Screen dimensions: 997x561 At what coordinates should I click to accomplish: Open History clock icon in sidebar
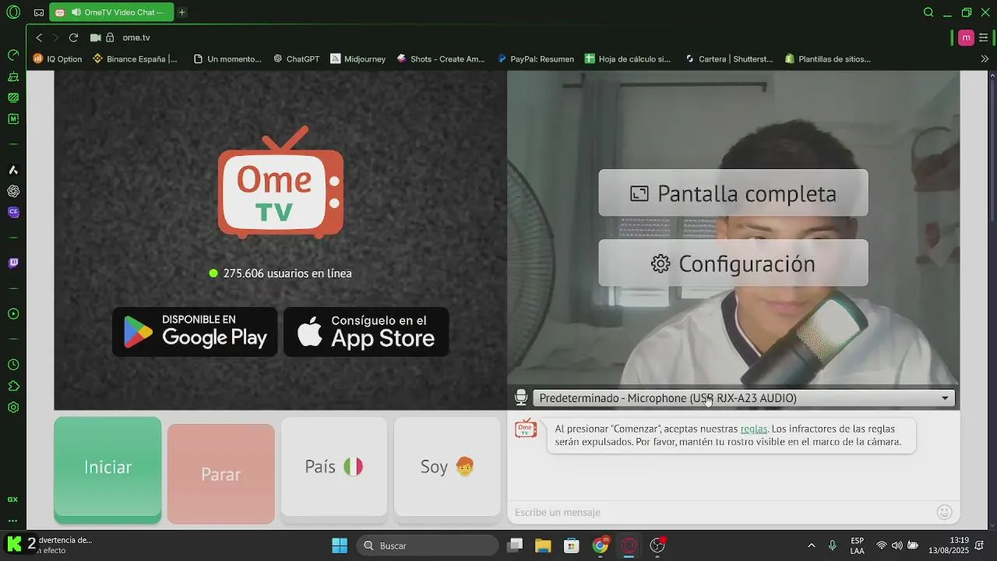pyautogui.click(x=12, y=365)
